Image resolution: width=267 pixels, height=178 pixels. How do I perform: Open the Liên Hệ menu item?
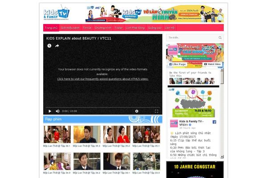(x=170, y=28)
